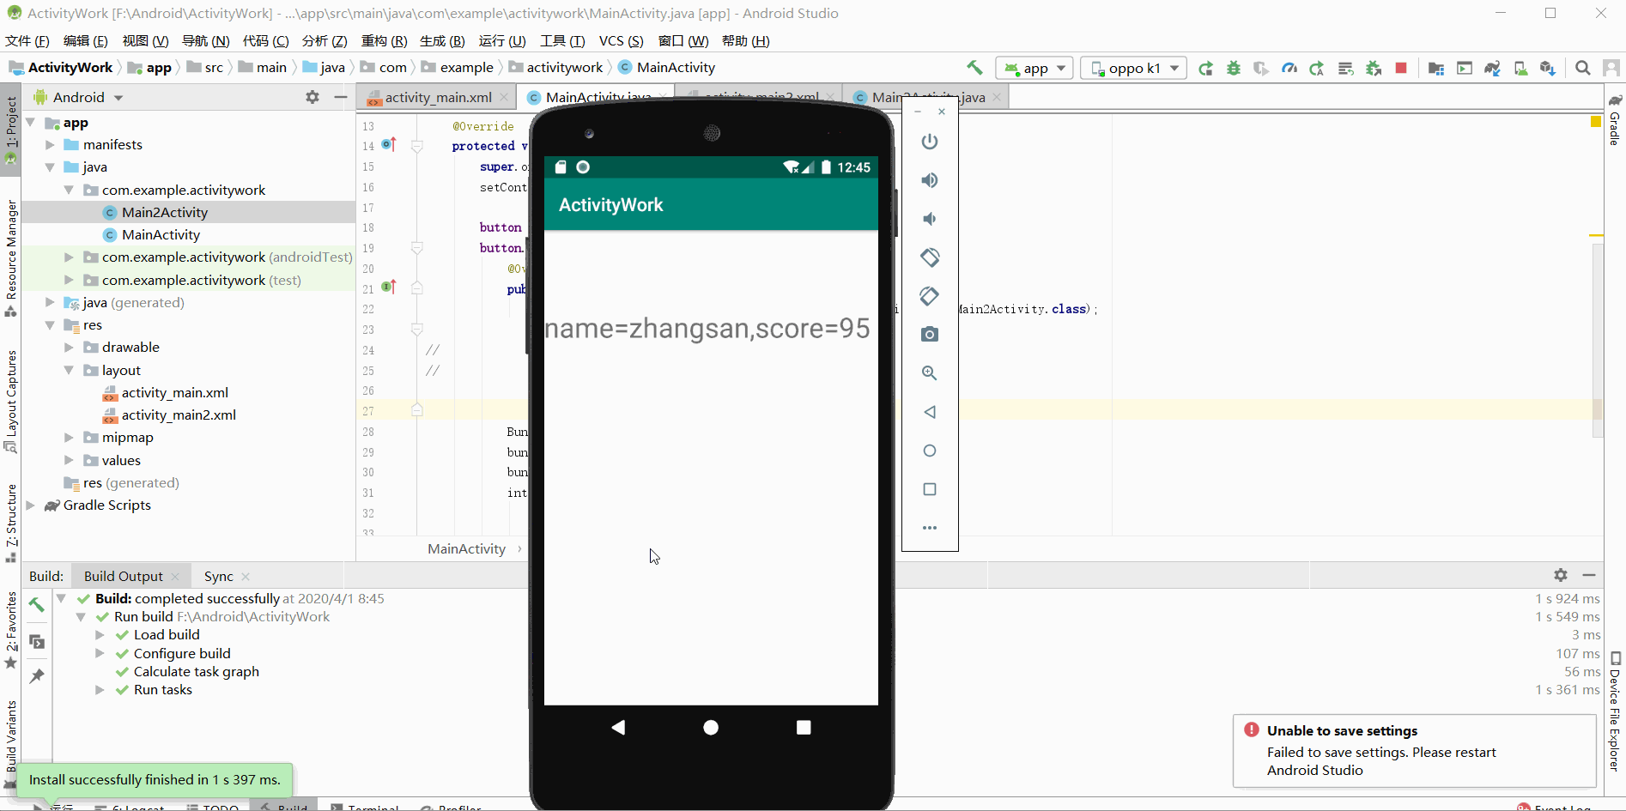Rotate emulator right icon

click(x=930, y=296)
